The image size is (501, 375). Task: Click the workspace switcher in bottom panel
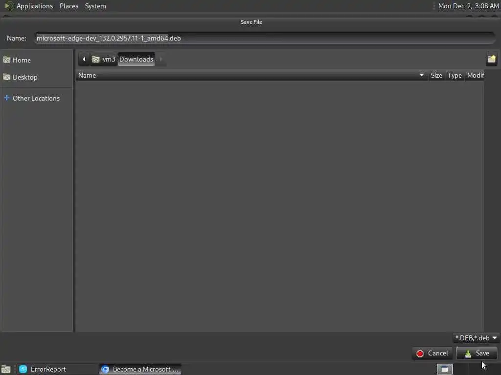(444, 369)
